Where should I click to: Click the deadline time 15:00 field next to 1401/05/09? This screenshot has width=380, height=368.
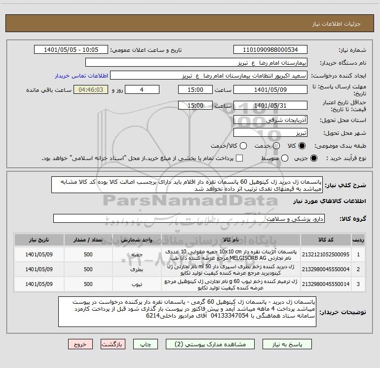pos(195,89)
